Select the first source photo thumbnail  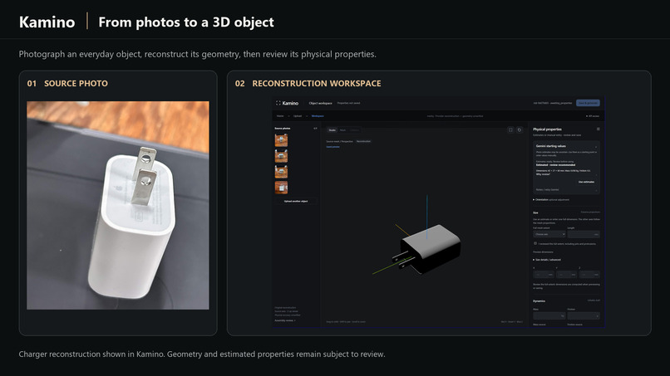click(x=281, y=140)
